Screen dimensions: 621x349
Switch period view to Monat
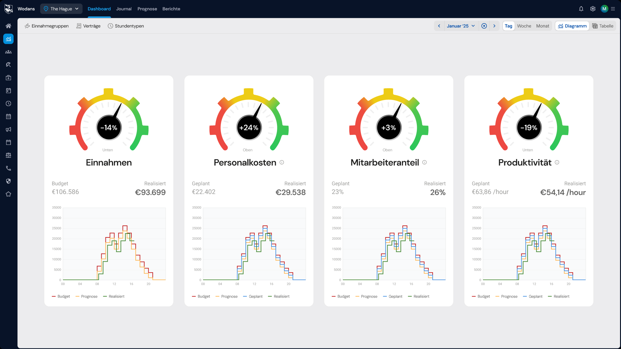point(543,26)
